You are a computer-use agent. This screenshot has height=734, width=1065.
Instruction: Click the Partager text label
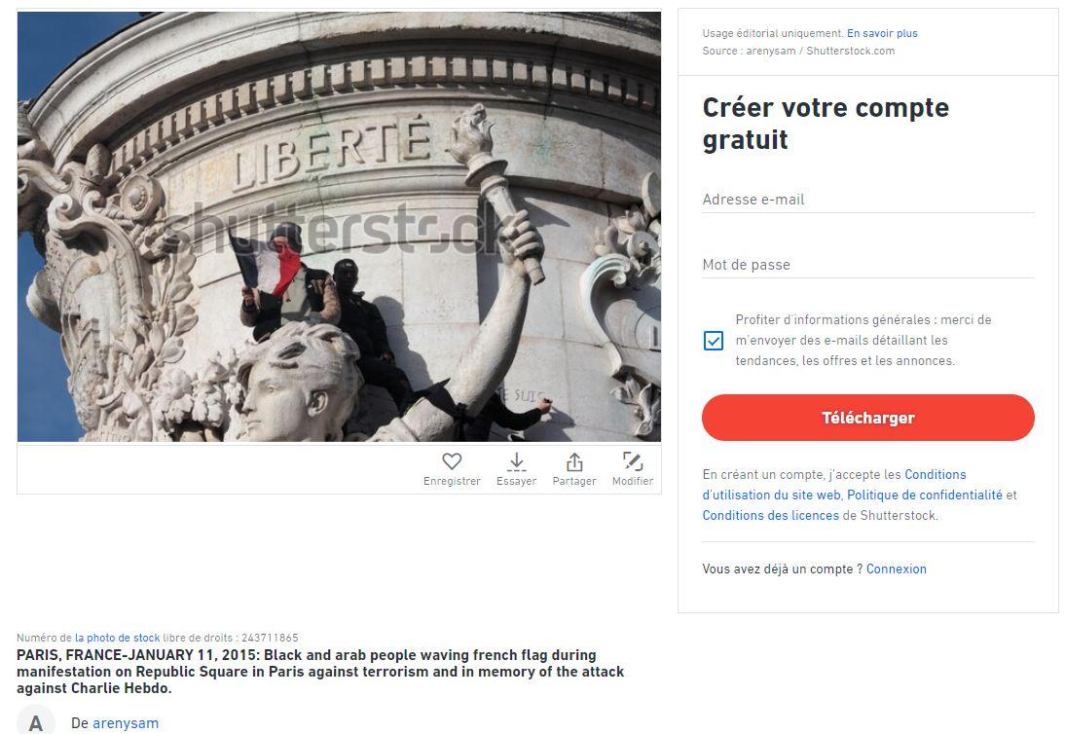tap(574, 481)
